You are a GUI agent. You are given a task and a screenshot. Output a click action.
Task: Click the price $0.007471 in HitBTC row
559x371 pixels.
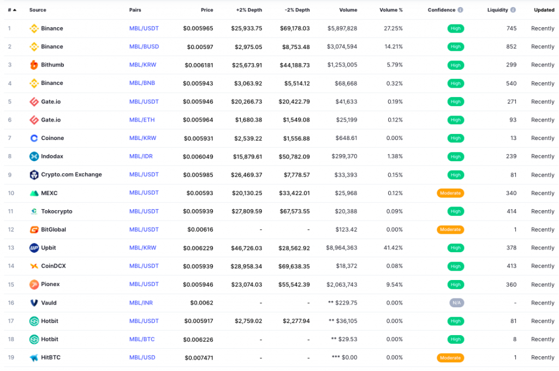tap(199, 357)
